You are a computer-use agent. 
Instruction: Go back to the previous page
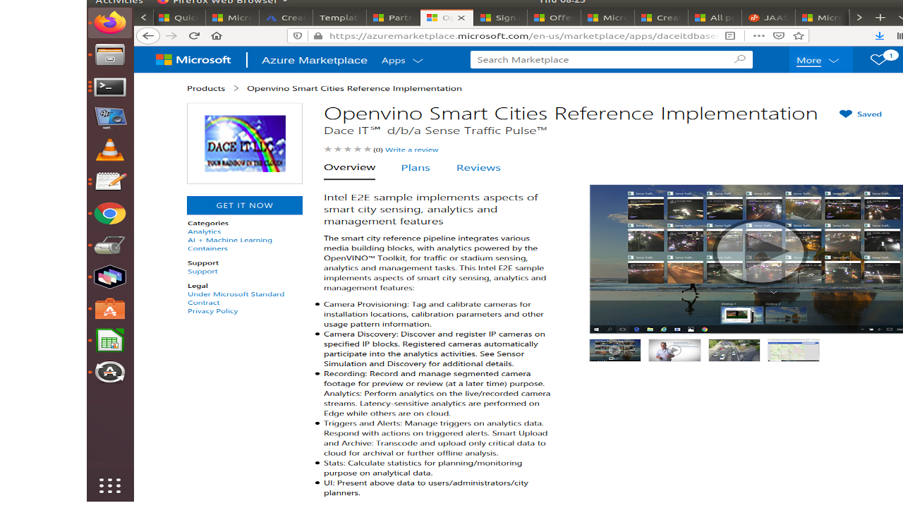point(147,36)
